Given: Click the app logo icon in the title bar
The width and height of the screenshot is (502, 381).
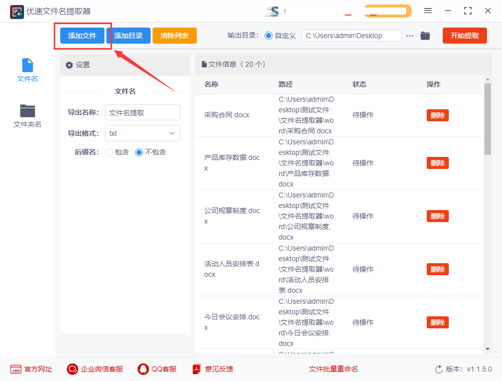Looking at the screenshot, I should pyautogui.click(x=17, y=12).
